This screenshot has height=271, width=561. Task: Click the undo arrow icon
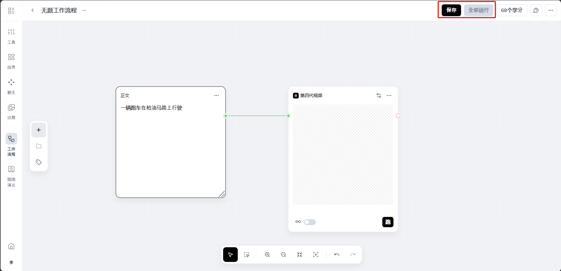337,255
